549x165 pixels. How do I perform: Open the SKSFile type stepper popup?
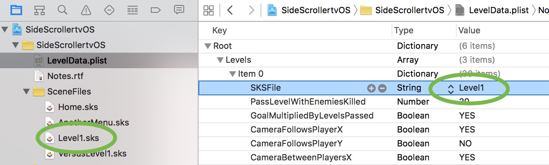[450, 89]
